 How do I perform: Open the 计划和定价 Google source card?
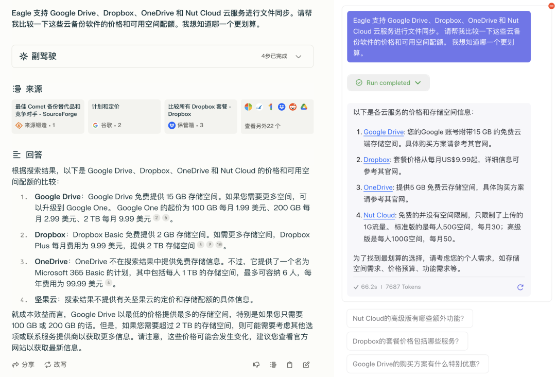124,117
